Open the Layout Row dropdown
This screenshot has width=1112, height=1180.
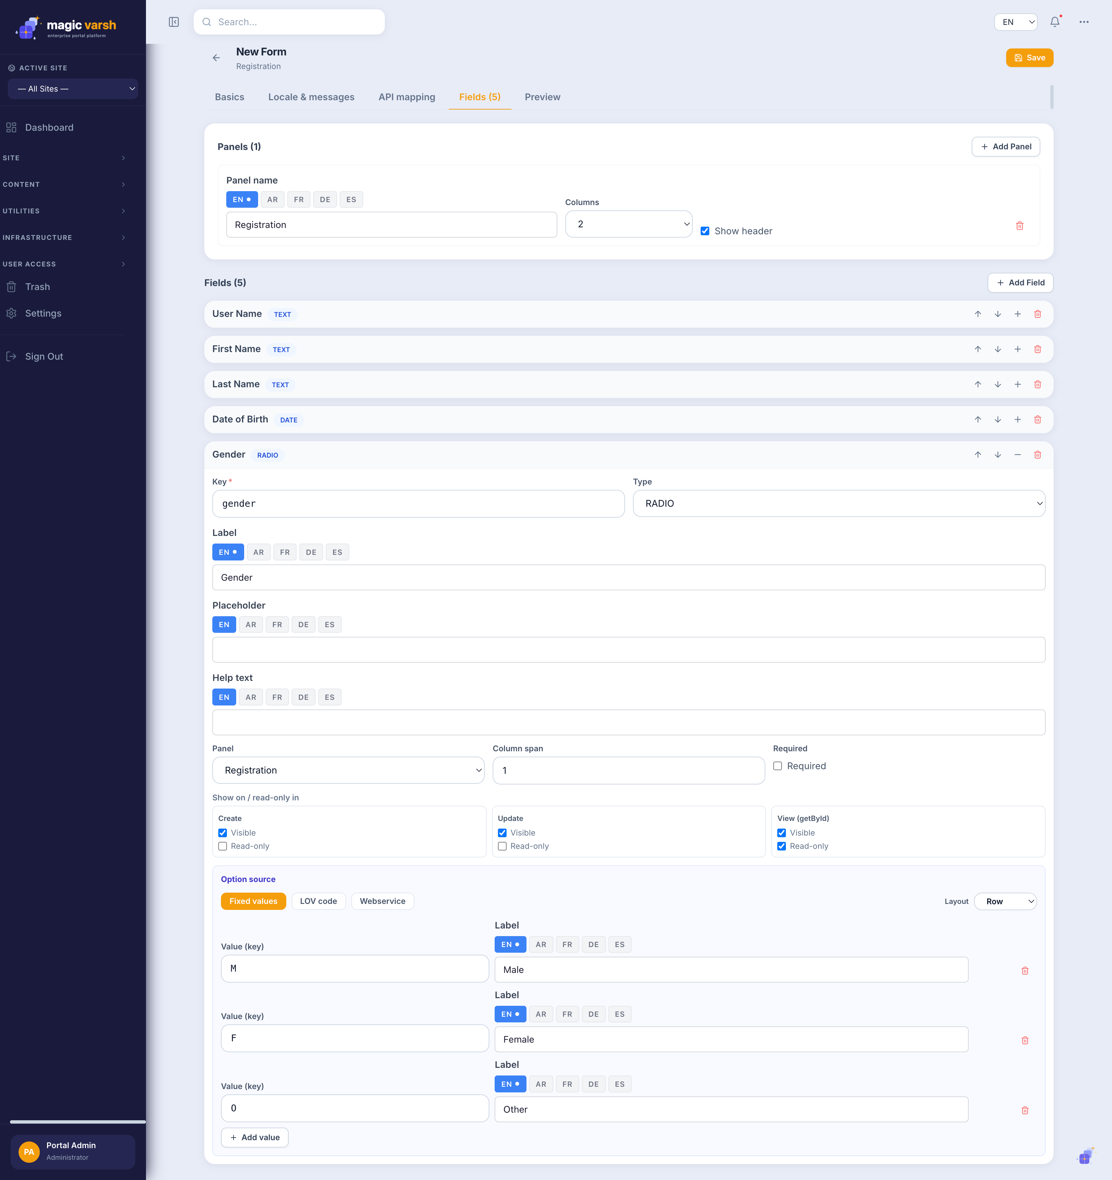tap(1005, 901)
